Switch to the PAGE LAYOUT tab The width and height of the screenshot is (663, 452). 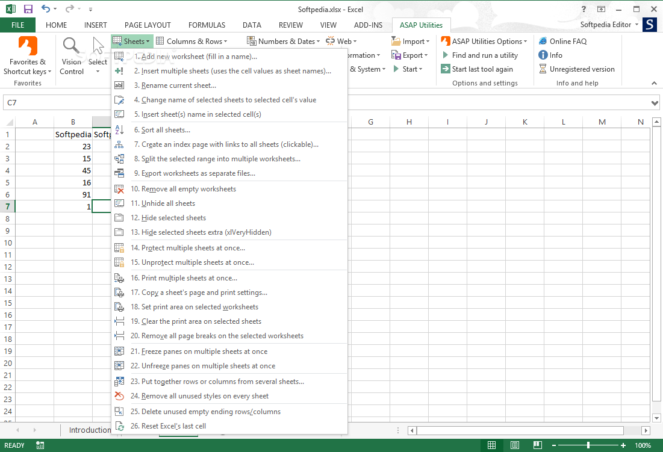click(x=148, y=25)
